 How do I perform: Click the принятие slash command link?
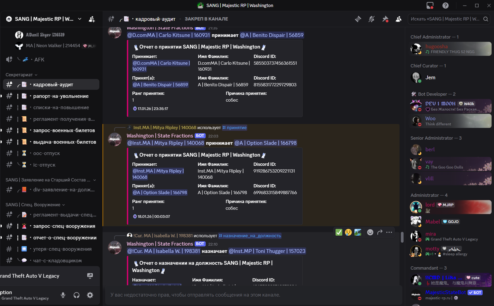235,128
